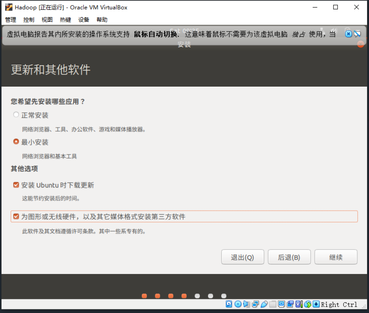Click the screen recording status icon

coord(290,304)
